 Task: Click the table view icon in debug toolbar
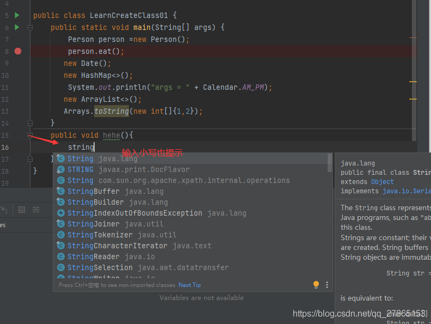click(22, 210)
